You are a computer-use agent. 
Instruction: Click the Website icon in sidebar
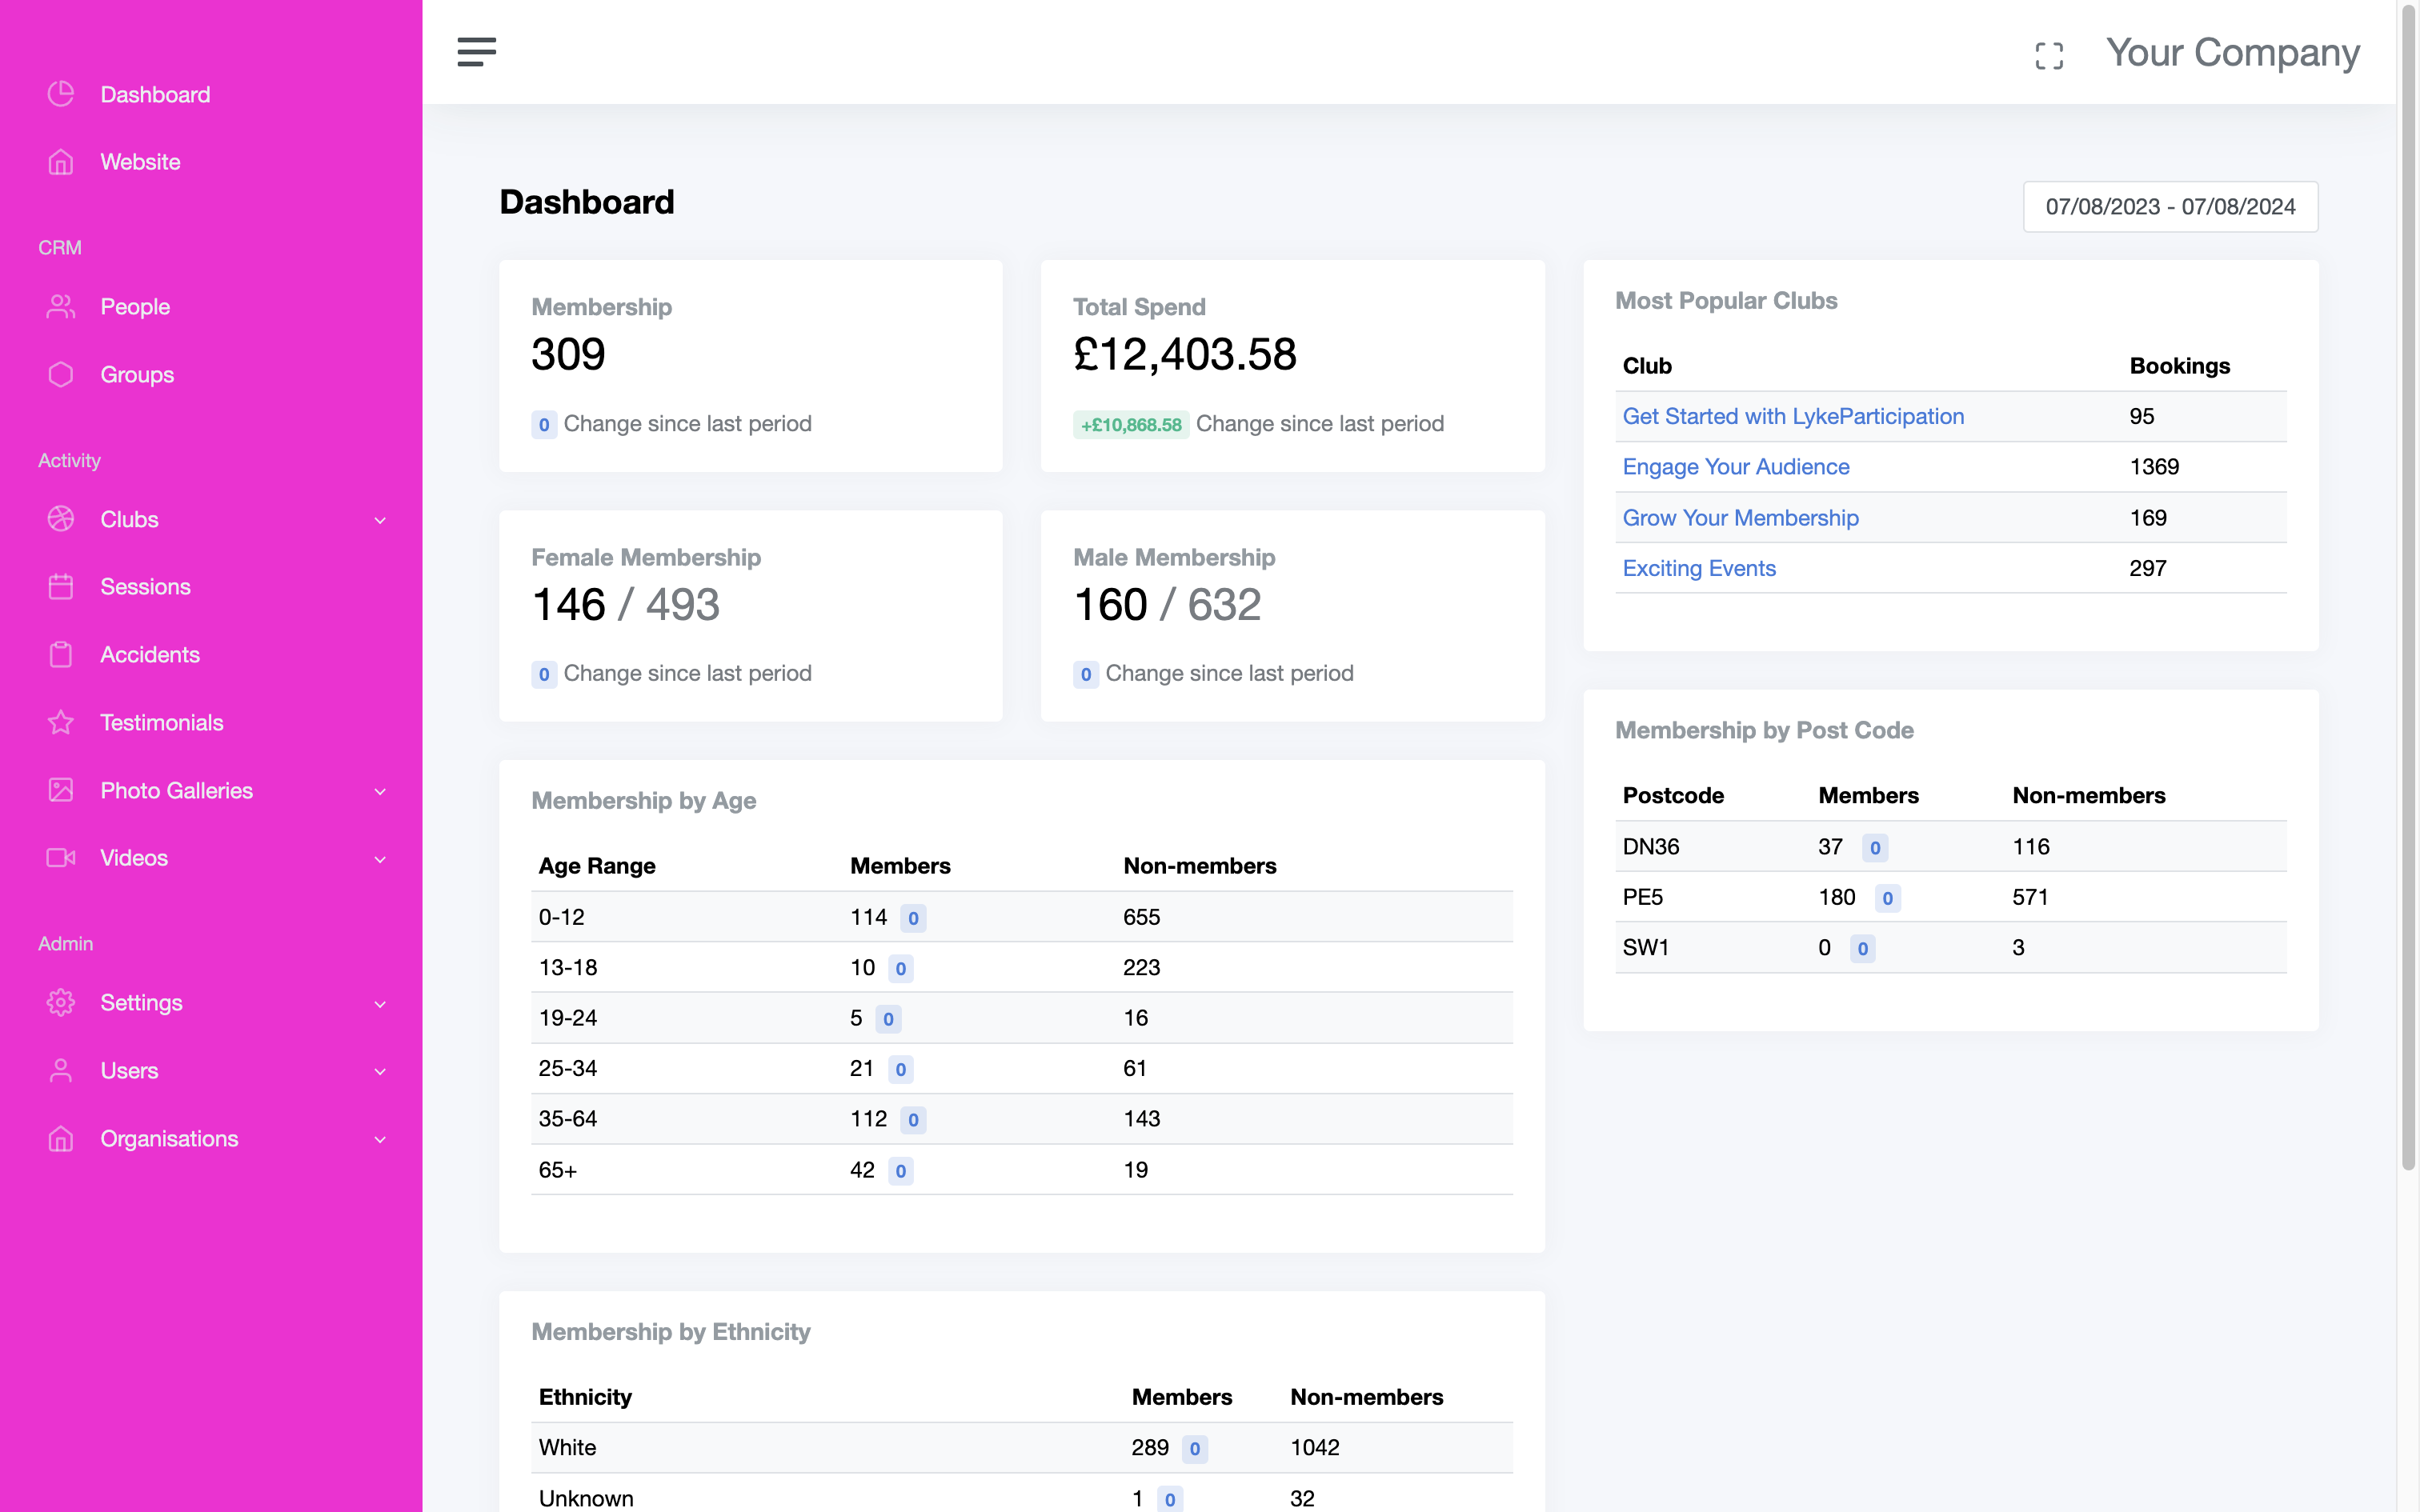click(x=59, y=162)
